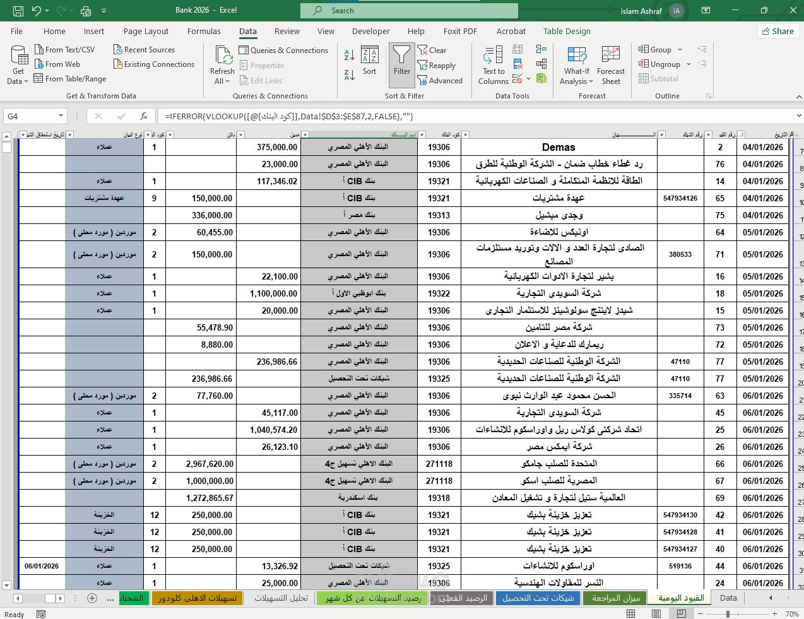
Task: Open the ميزان المراجعة sheet tab
Action: (615, 598)
